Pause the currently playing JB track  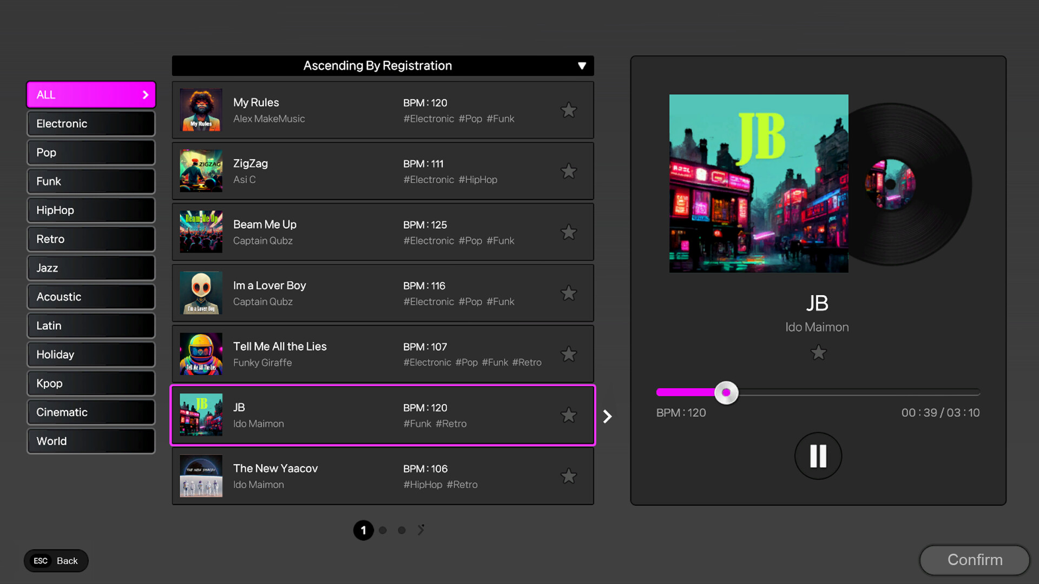point(818,456)
